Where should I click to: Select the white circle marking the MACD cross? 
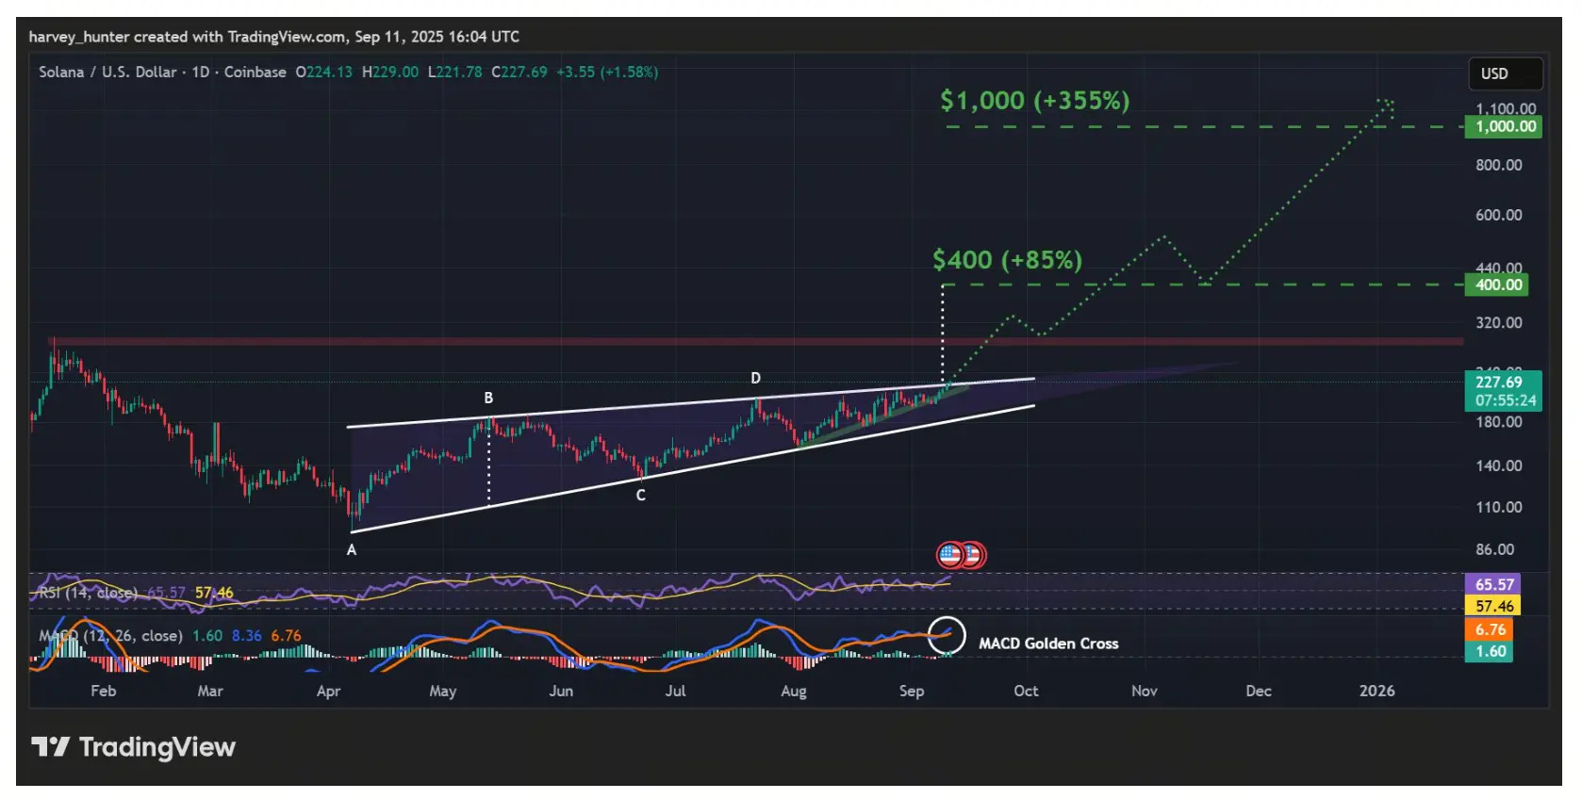(947, 636)
